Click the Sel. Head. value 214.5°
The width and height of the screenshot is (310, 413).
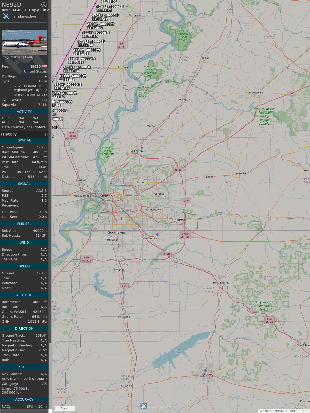tap(41, 235)
